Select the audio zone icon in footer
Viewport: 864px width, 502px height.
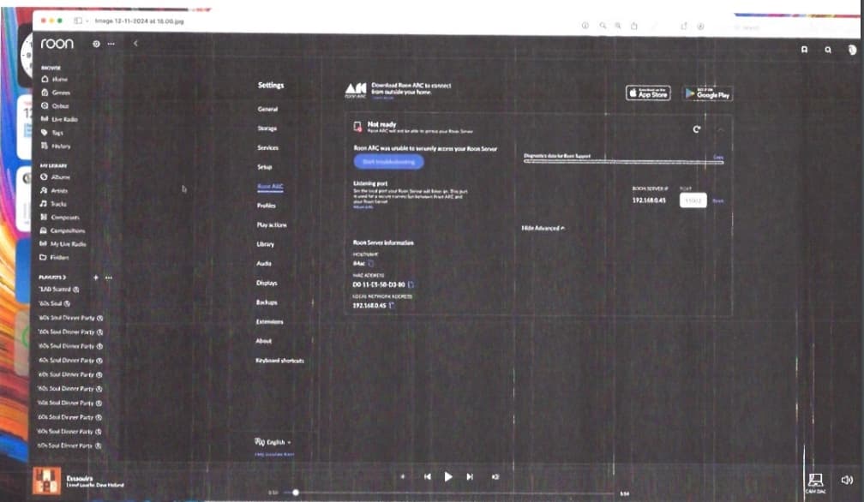815,482
